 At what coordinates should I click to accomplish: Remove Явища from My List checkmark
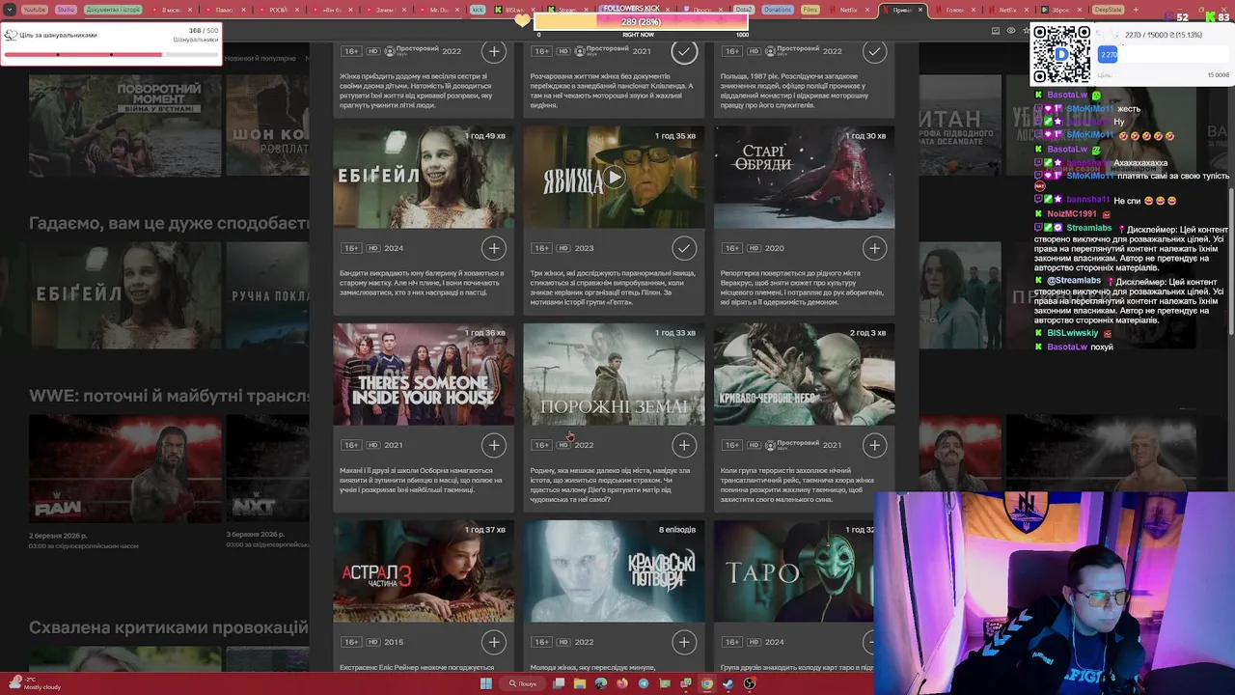click(x=684, y=248)
